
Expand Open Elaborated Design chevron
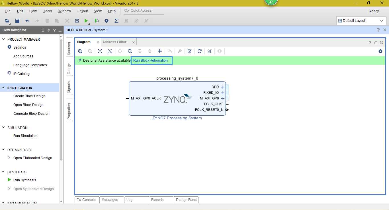point(9,158)
